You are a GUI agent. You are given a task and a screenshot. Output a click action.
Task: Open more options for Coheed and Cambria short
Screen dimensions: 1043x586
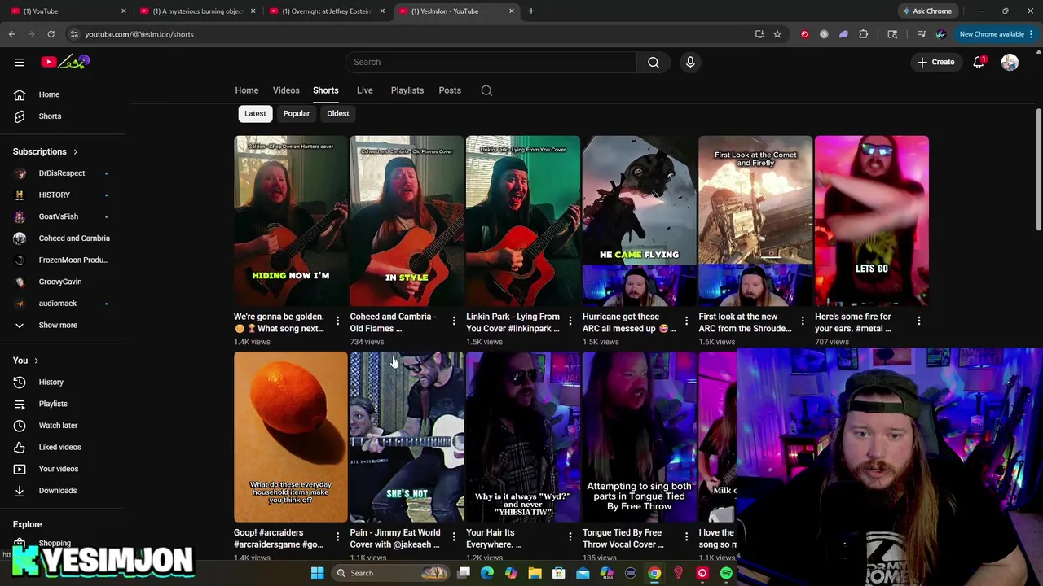[x=454, y=321]
